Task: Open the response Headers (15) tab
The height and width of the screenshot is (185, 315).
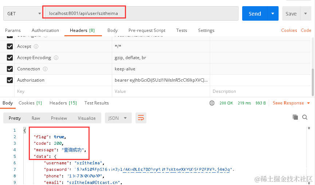Action: (63, 103)
